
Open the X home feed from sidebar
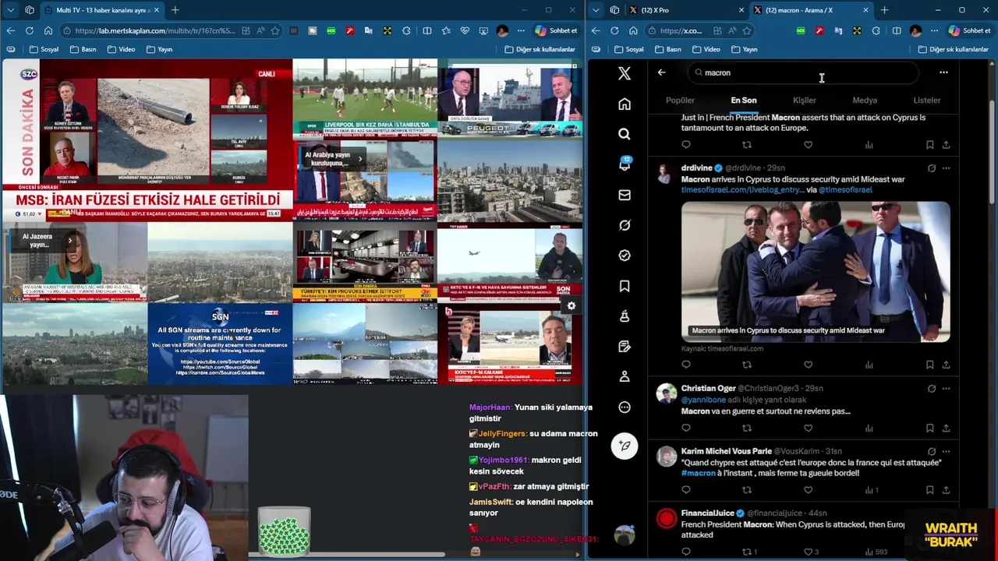coord(625,104)
